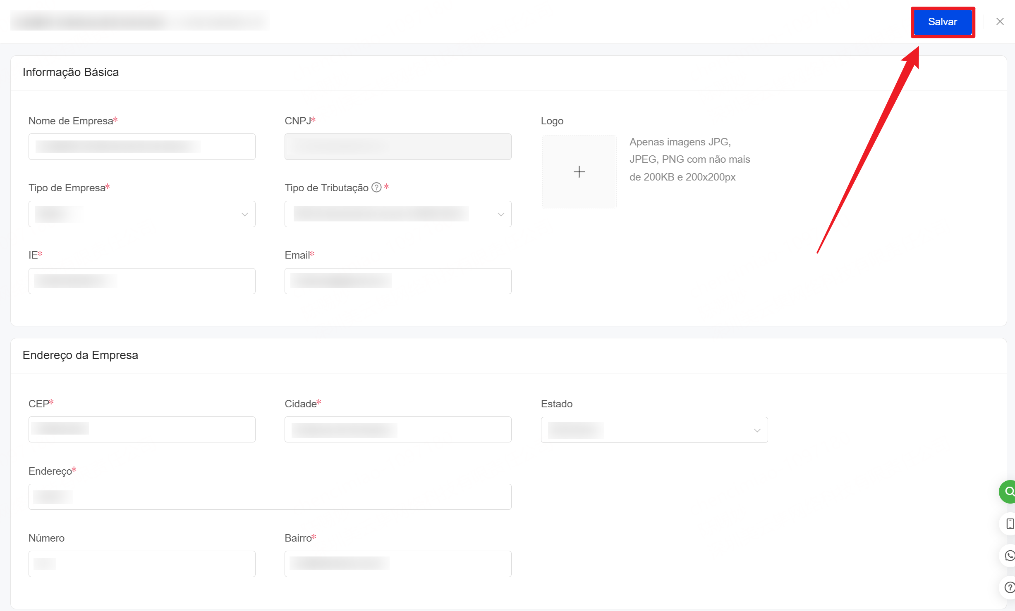The width and height of the screenshot is (1015, 611).
Task: Click the Endereço input field
Action: click(x=270, y=497)
